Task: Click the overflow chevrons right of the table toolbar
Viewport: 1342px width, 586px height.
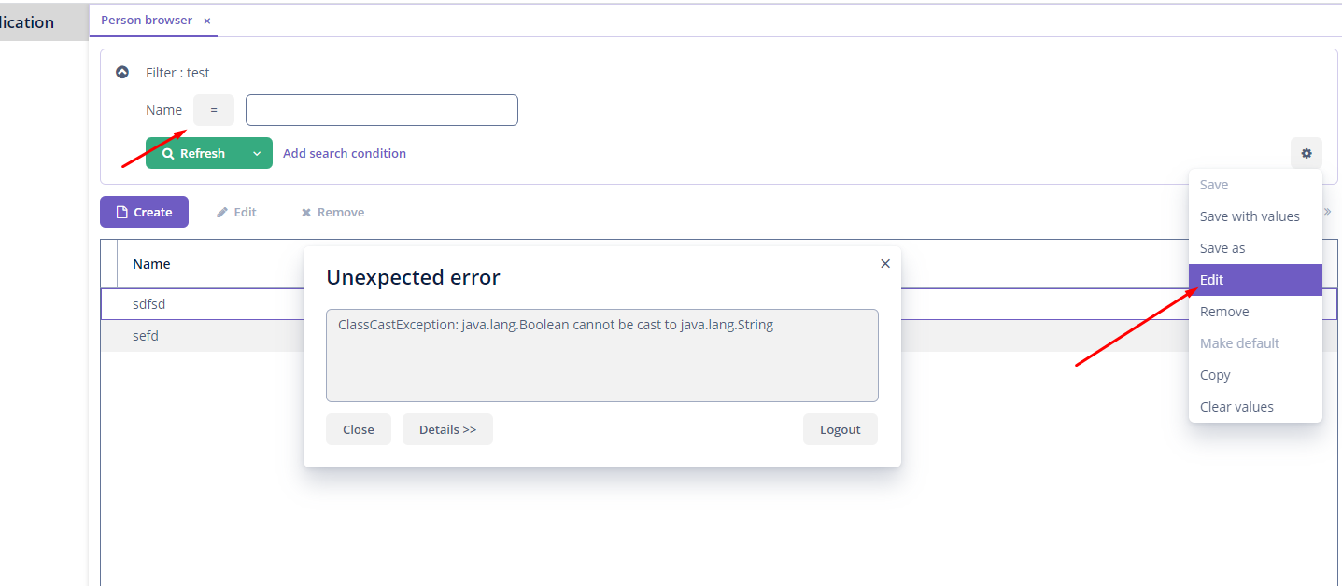Action: pyautogui.click(x=1327, y=212)
